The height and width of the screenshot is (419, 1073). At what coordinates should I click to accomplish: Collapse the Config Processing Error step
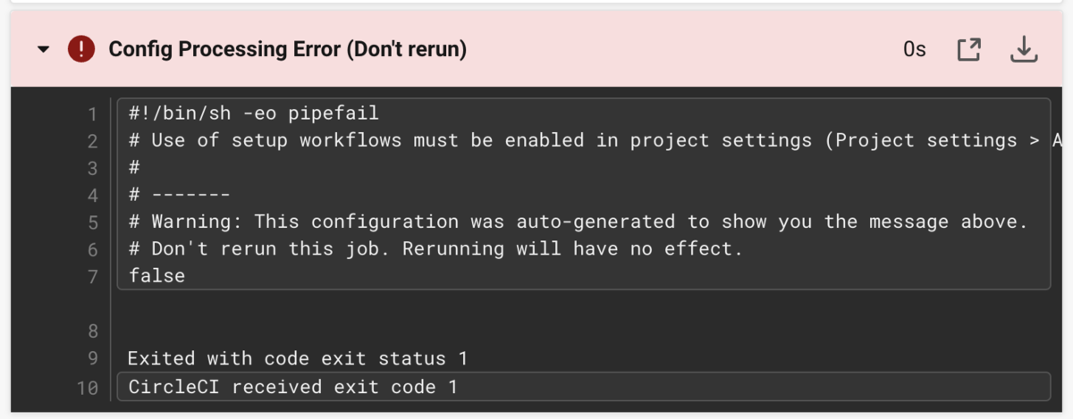pos(44,50)
